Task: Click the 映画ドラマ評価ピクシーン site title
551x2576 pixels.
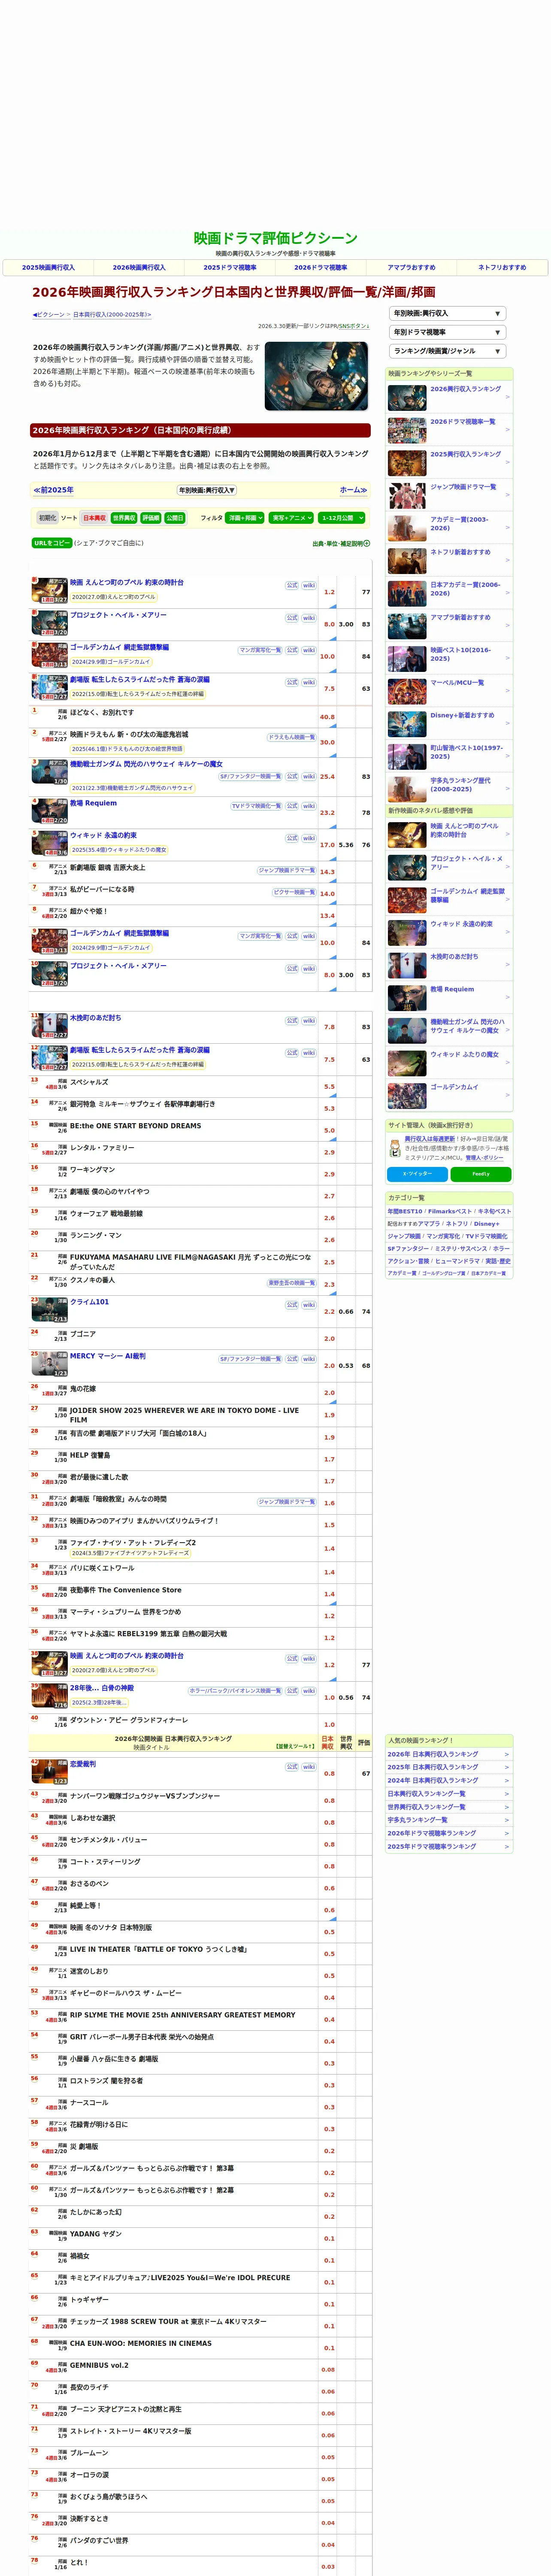Action: point(275,238)
